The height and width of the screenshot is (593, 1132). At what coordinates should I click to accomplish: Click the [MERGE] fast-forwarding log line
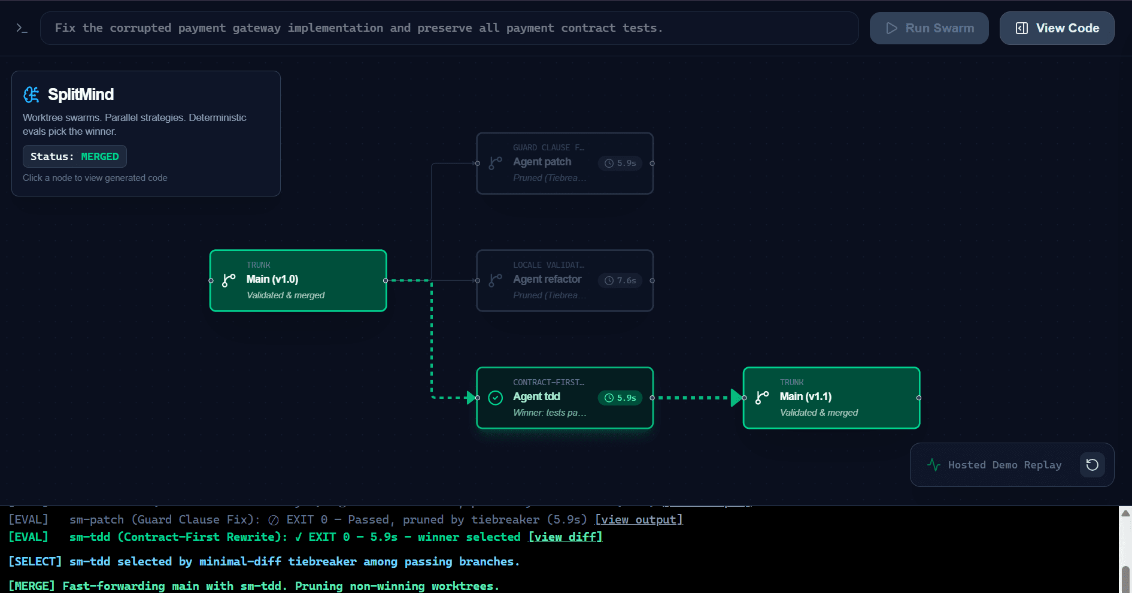[x=254, y=586]
